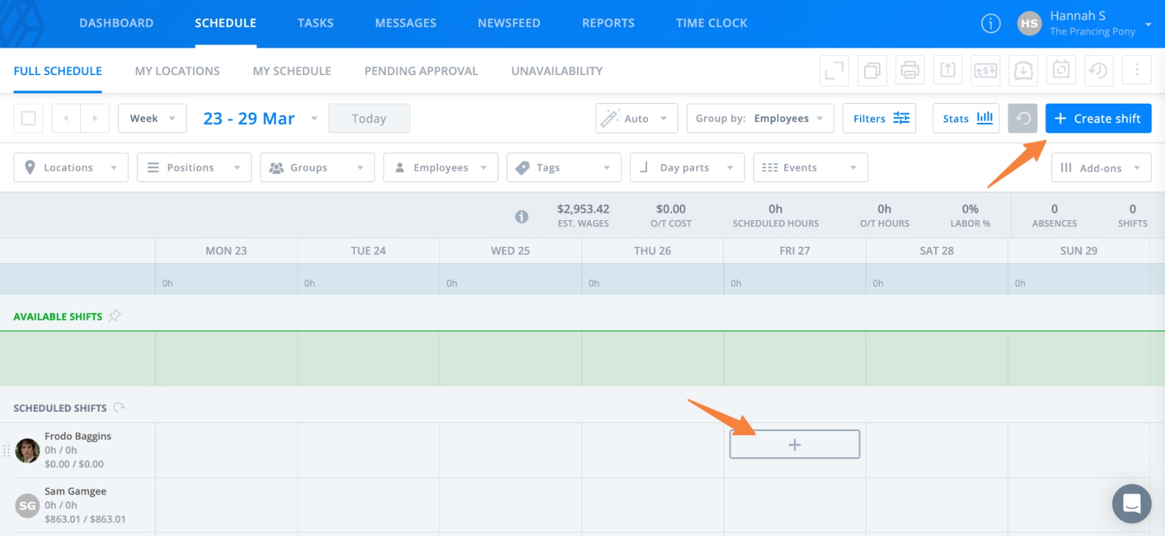Click the copy stacked-squares toolbar icon
Viewport: 1165px width, 536px height.
[872, 70]
